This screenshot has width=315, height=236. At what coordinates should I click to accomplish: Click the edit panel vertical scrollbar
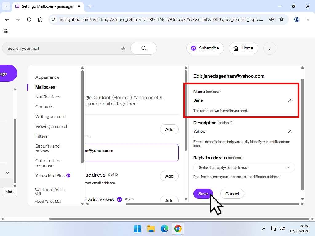tap(303, 135)
